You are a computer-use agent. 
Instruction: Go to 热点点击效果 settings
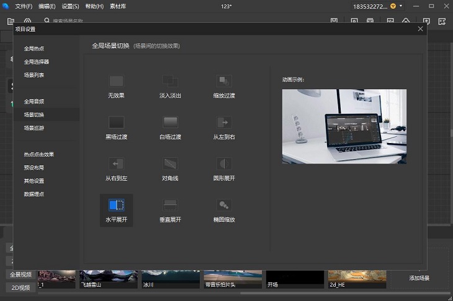(x=39, y=154)
